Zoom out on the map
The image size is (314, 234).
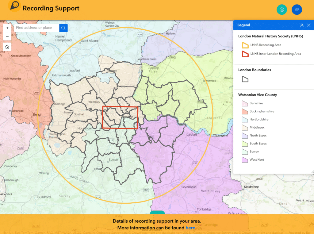click(7, 36)
